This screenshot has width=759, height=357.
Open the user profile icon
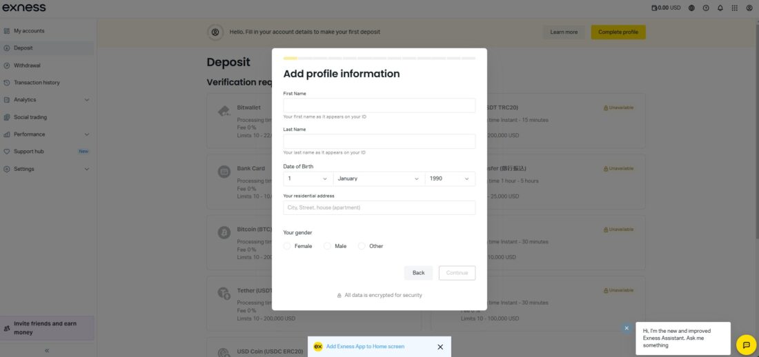coord(749,8)
